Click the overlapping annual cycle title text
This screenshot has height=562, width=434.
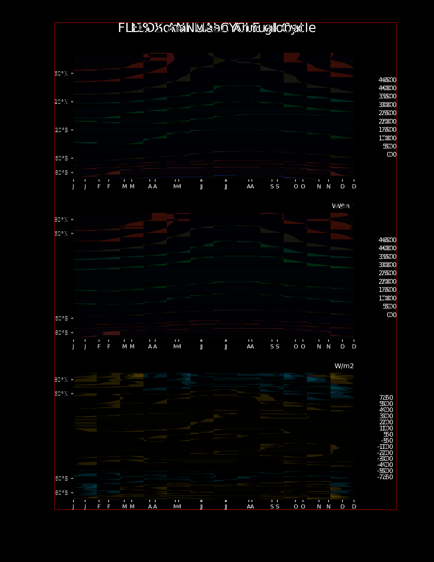217,28
